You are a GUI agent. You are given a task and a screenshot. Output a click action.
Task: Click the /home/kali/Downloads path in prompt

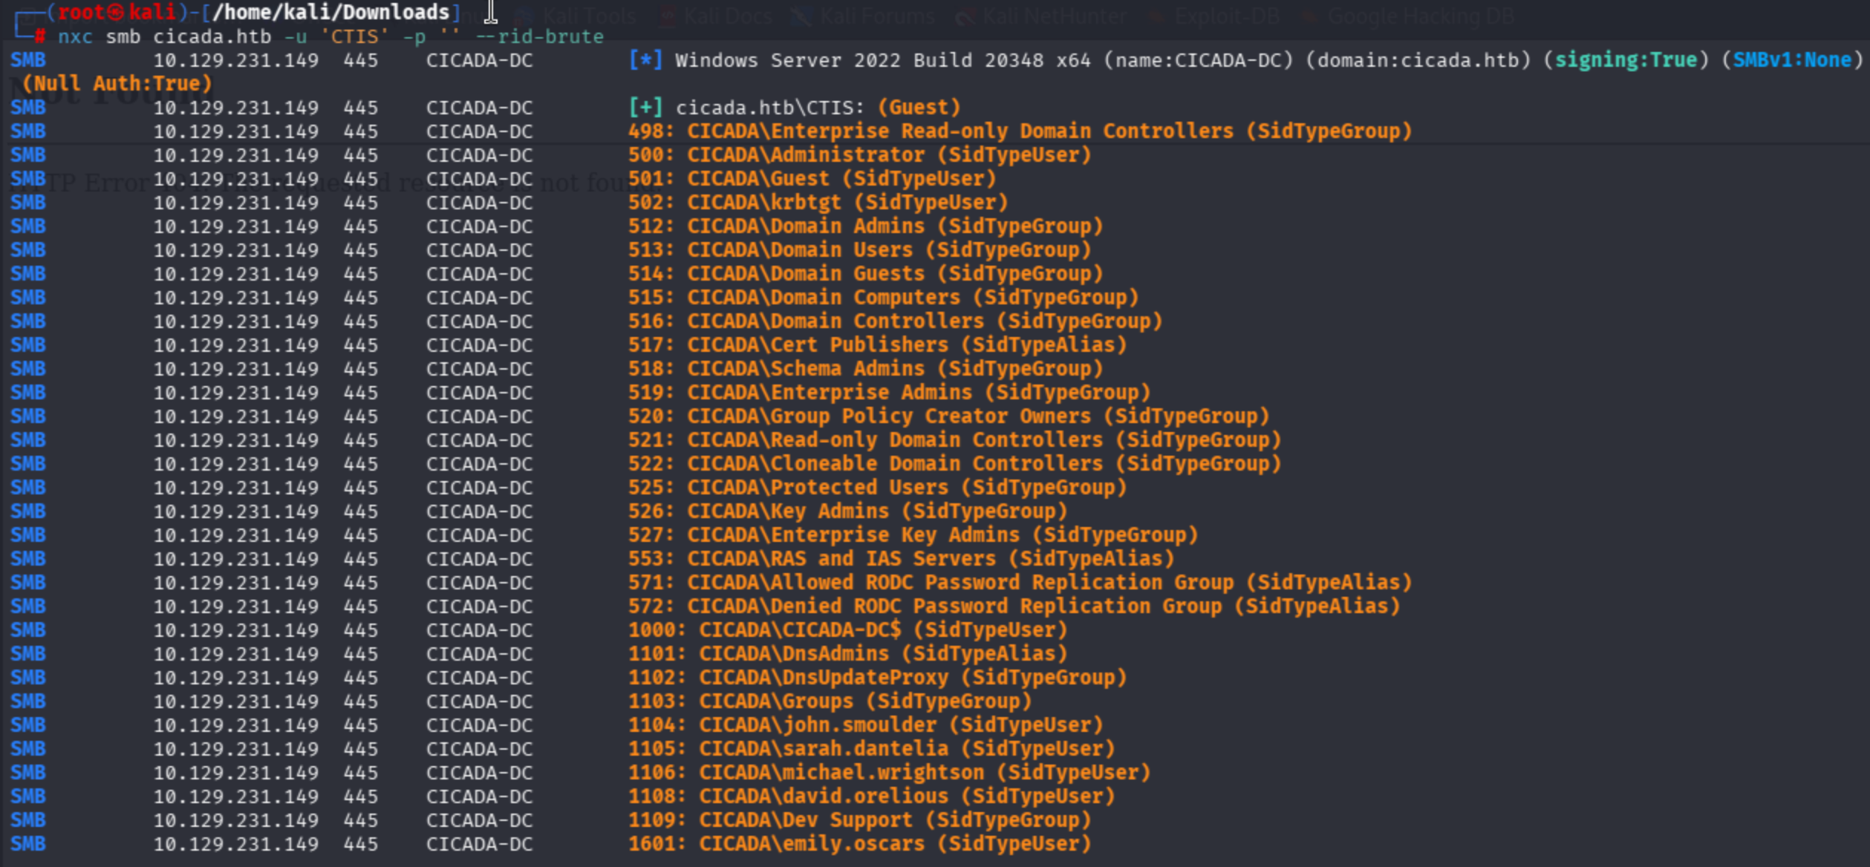[x=331, y=13]
